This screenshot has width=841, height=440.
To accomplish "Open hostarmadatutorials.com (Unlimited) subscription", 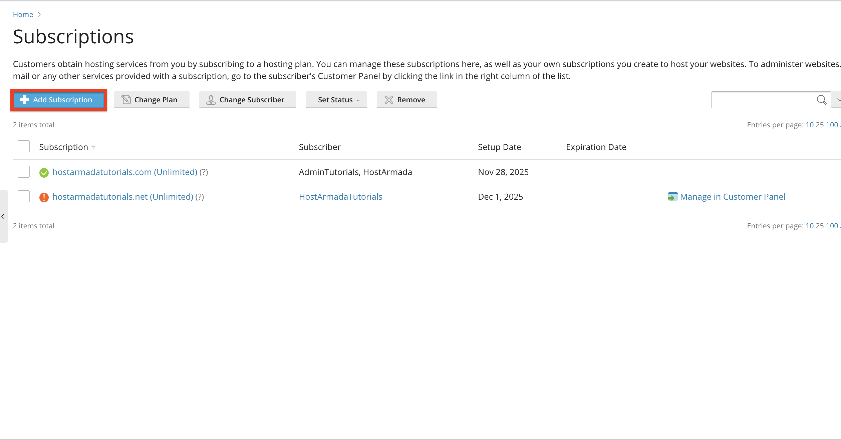I will point(125,172).
